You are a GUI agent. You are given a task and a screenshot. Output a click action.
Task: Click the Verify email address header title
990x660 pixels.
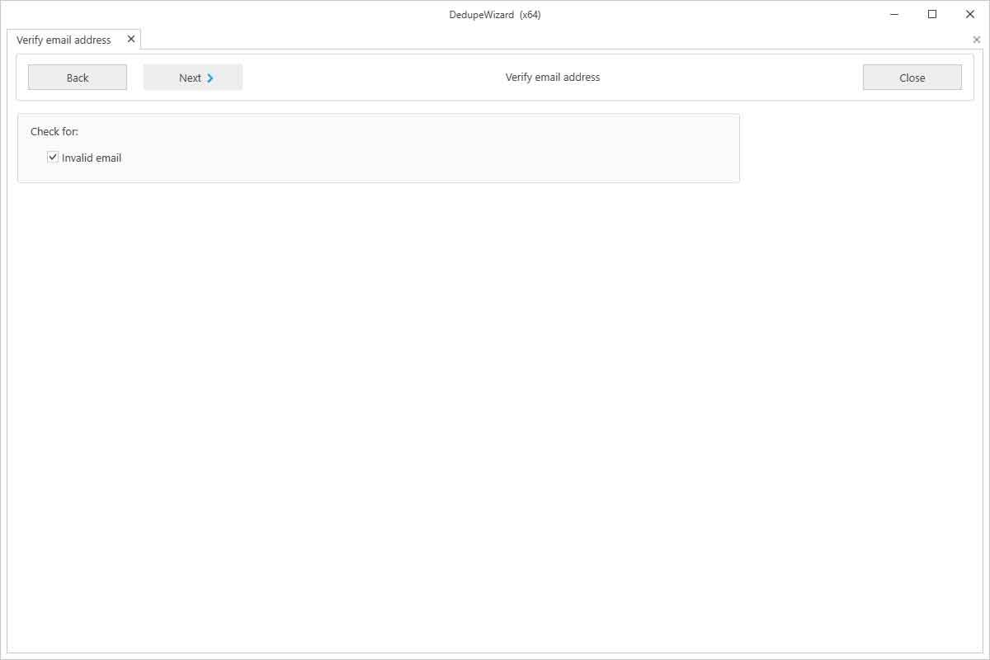point(552,77)
